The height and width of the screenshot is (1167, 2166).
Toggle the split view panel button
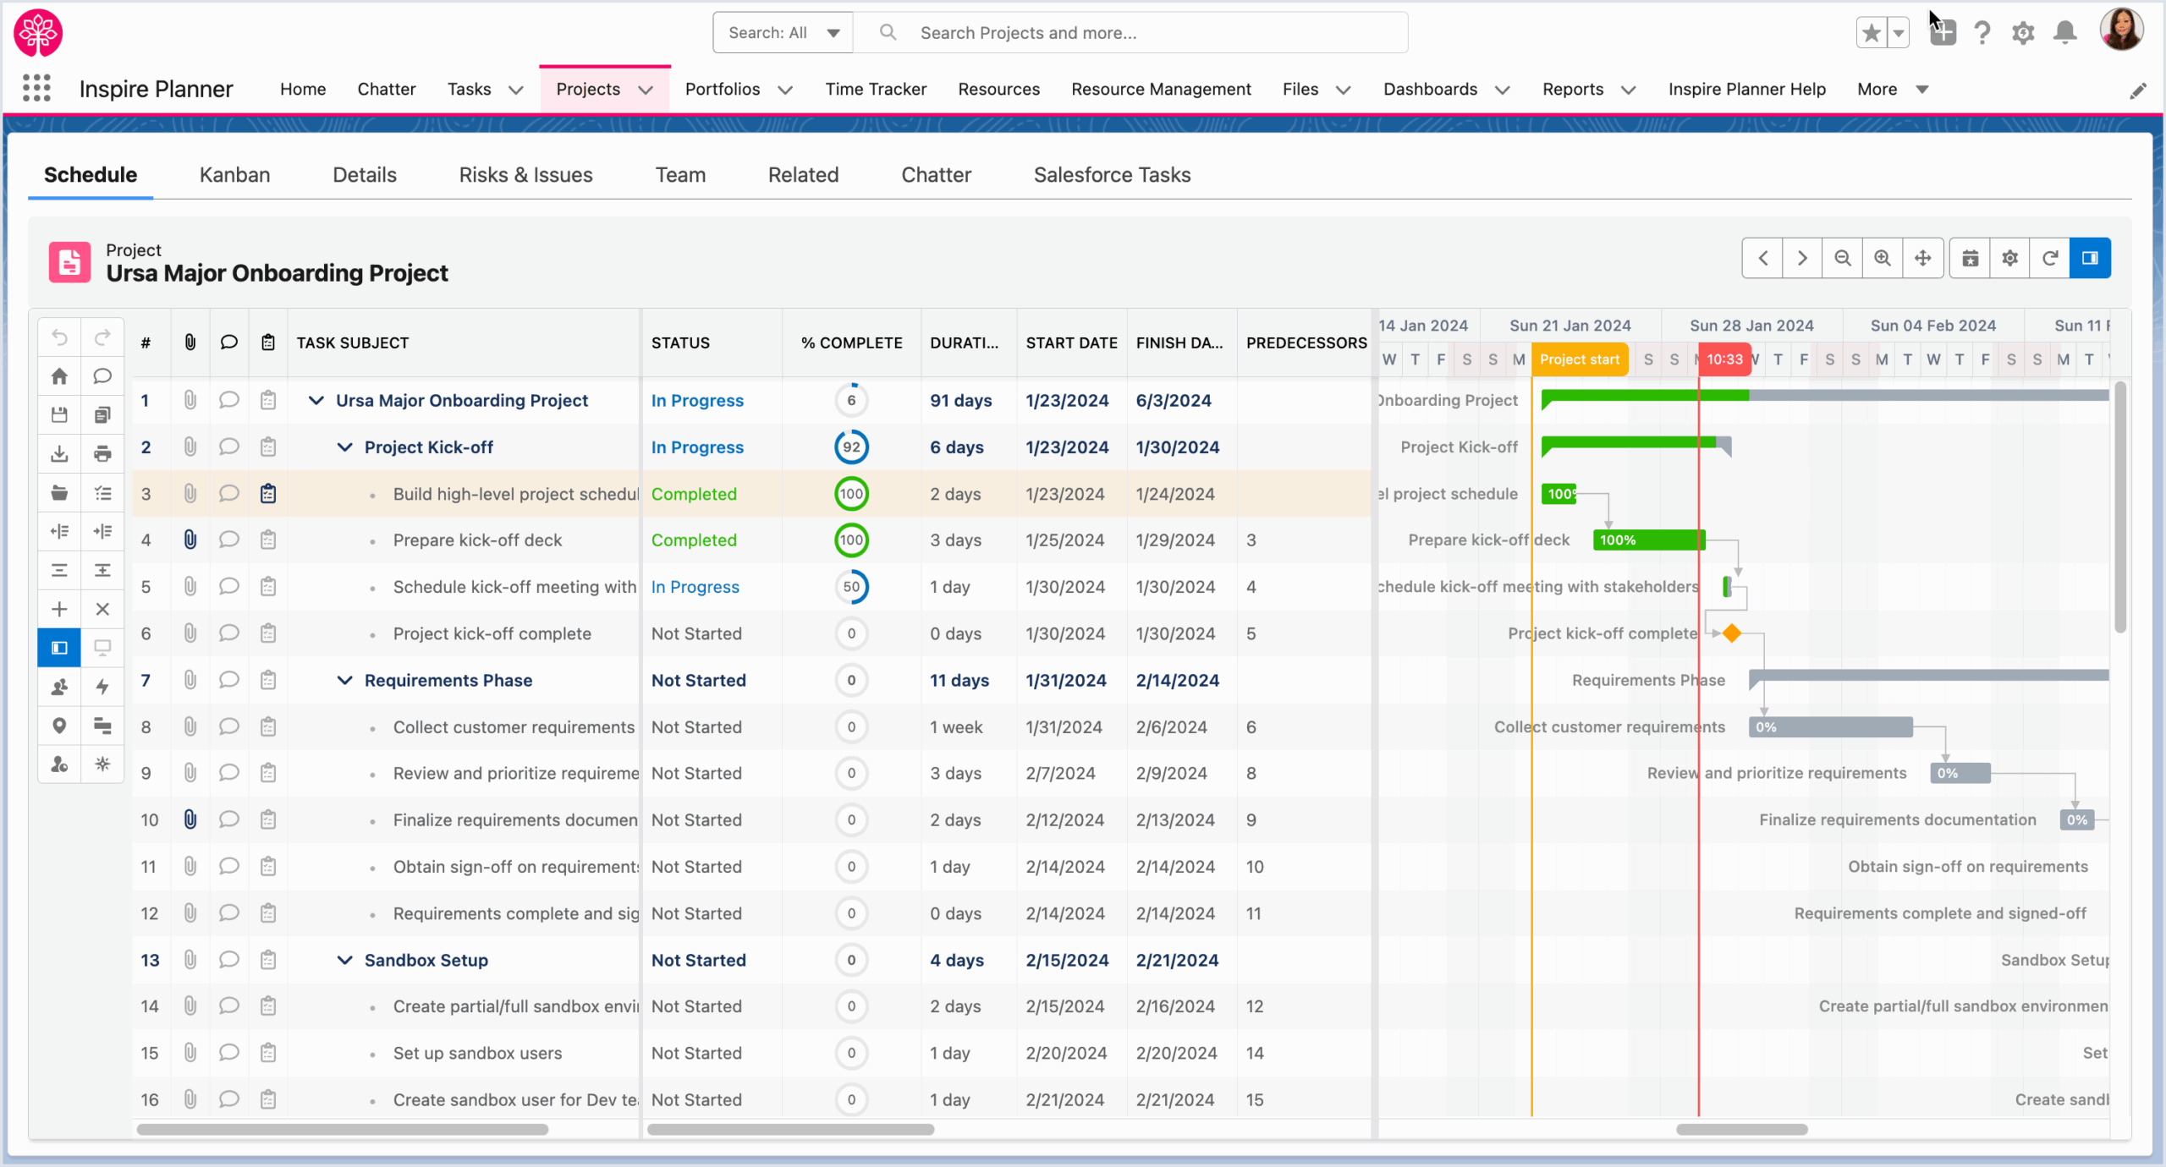pyautogui.click(x=59, y=648)
